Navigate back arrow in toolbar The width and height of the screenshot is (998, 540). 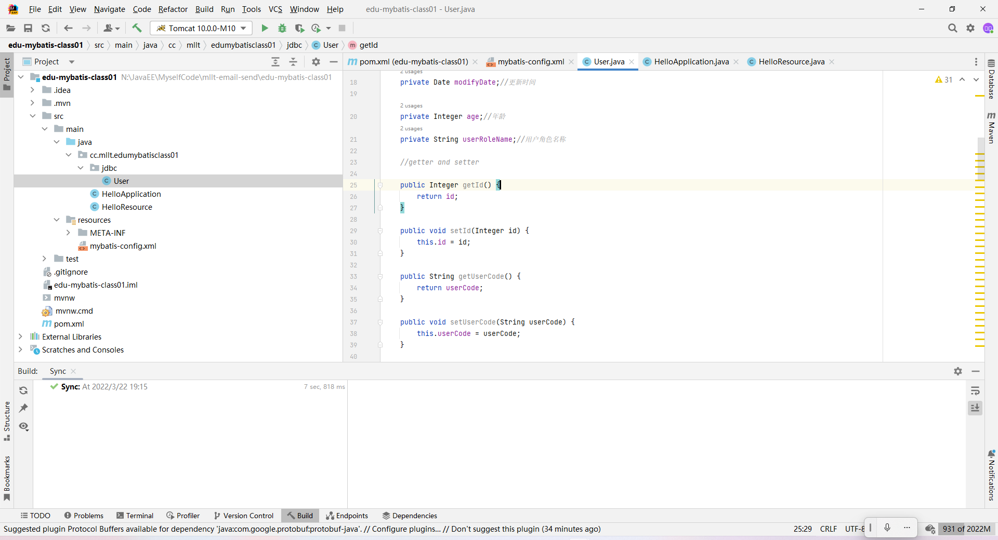[68, 28]
